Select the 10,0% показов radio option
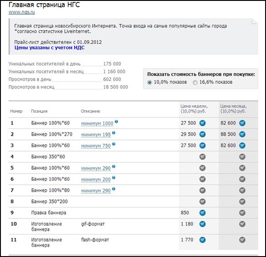 click(x=150, y=82)
